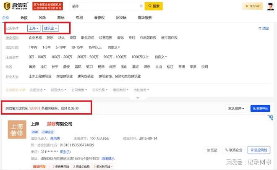Filter by district 浦东

tap(147, 67)
